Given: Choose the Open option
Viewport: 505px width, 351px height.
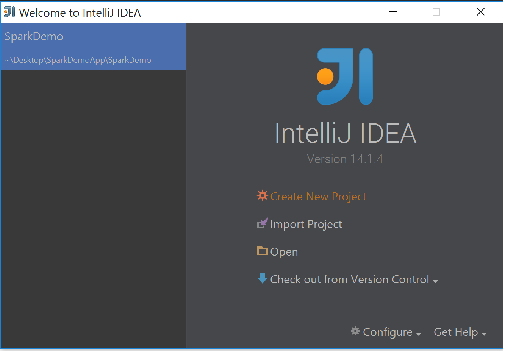Looking at the screenshot, I should [284, 252].
